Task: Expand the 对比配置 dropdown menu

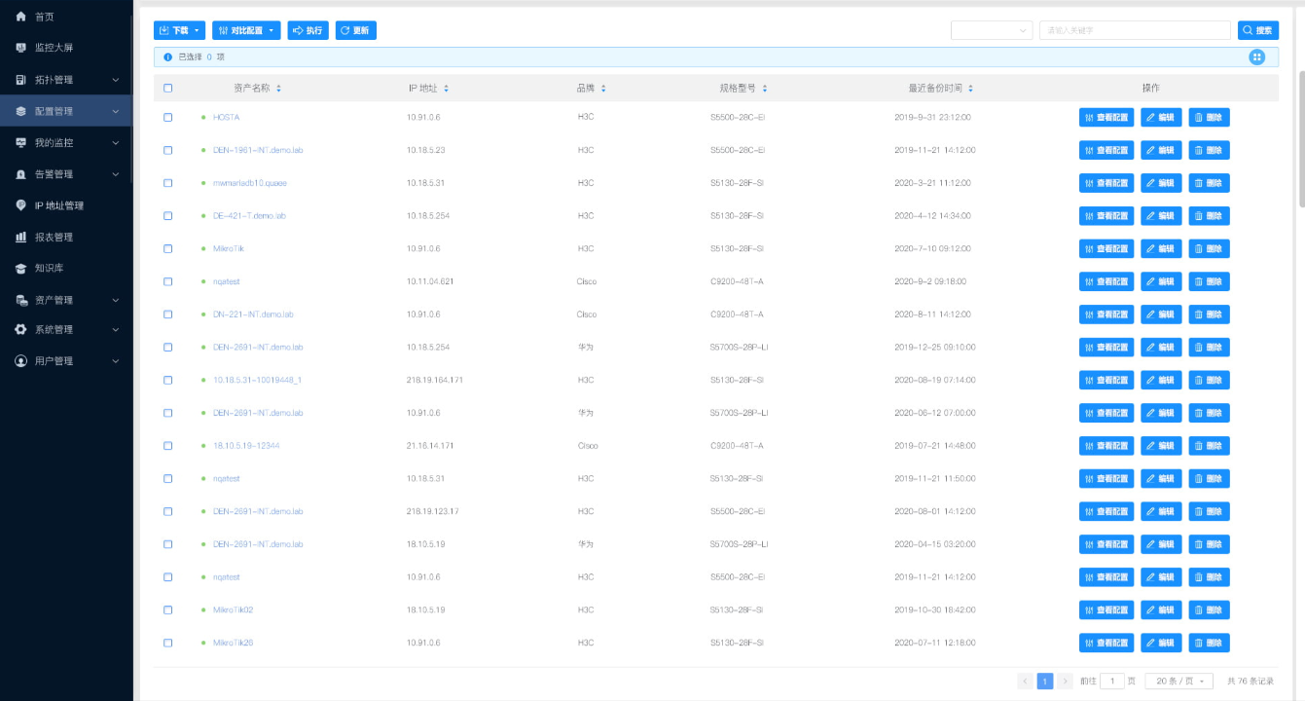Action: coord(246,31)
